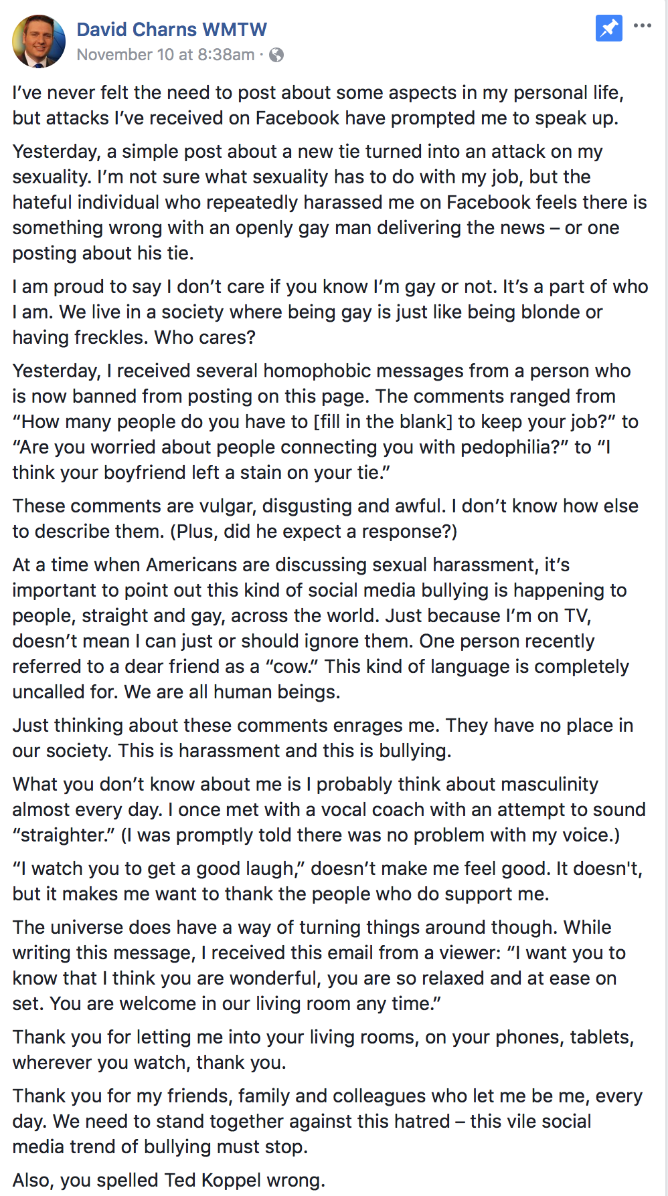This screenshot has height=1196, width=668.
Task: Click the "Who cares?" paragraph
Action: (330, 312)
